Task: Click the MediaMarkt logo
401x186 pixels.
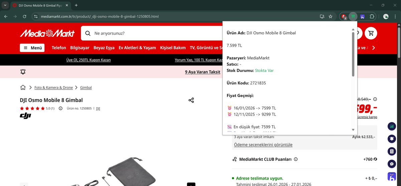Action: click(47, 33)
